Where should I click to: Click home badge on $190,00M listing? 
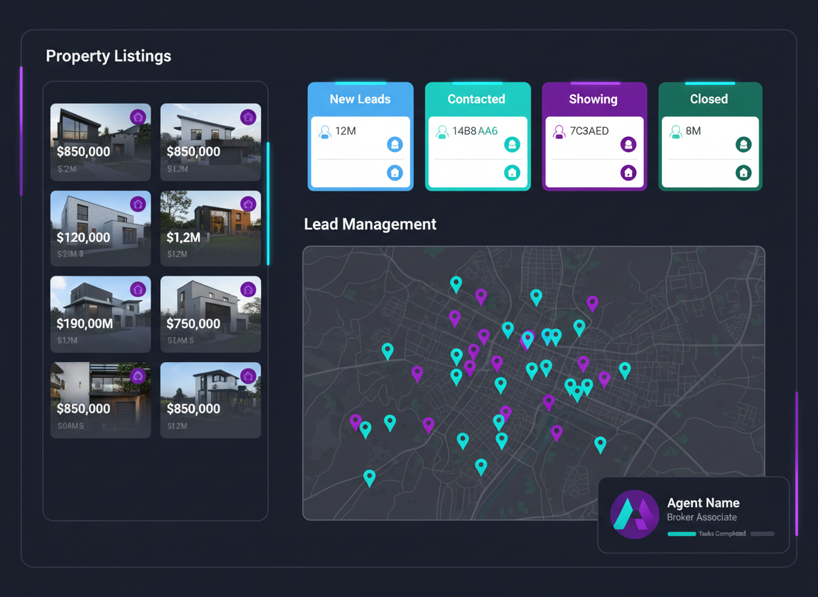[x=137, y=289]
